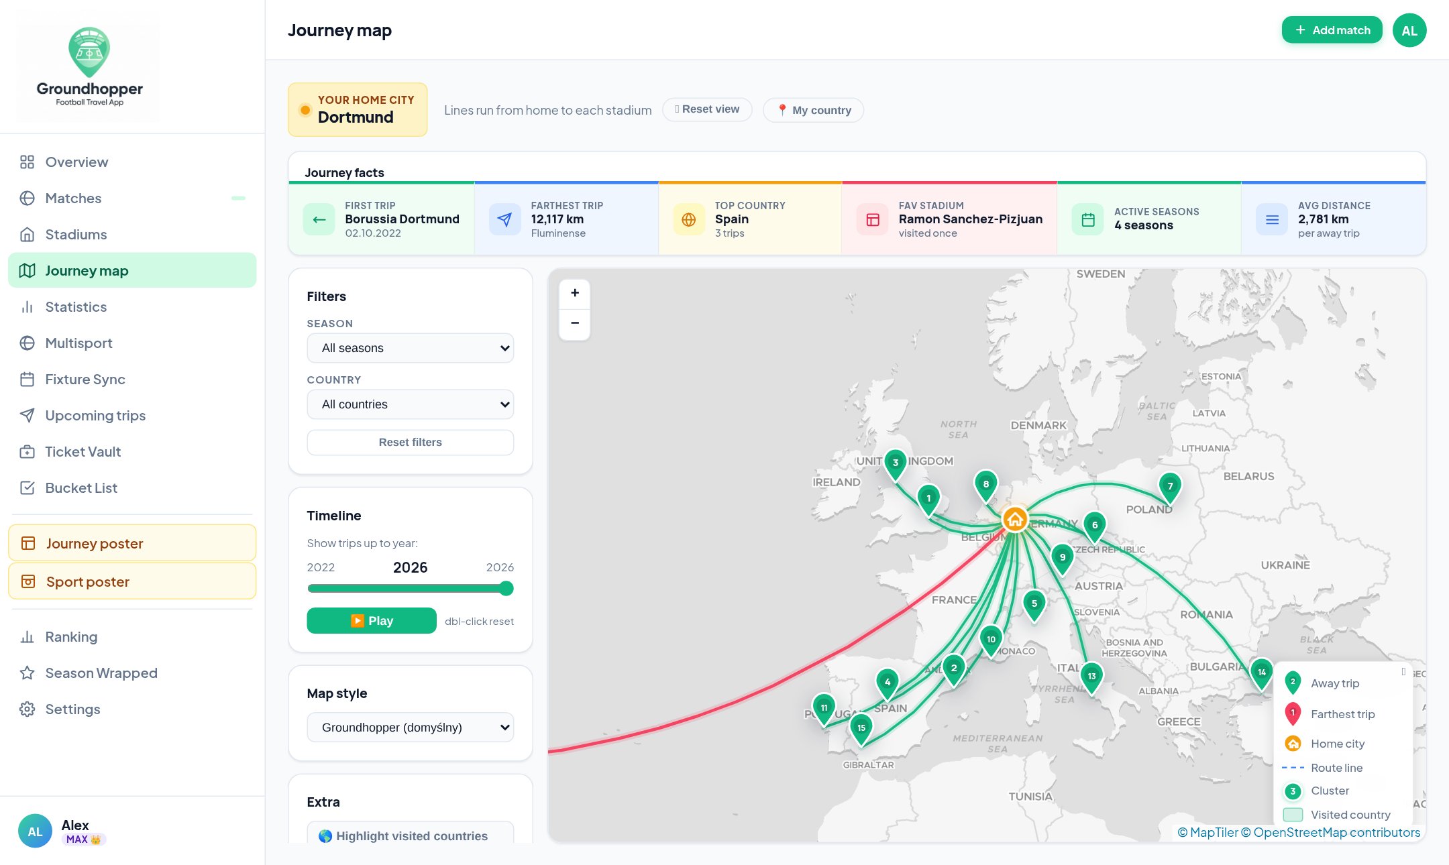Click the Ramon Sanchez-Pizjuan fact card
1449x865 pixels.
coord(949,219)
